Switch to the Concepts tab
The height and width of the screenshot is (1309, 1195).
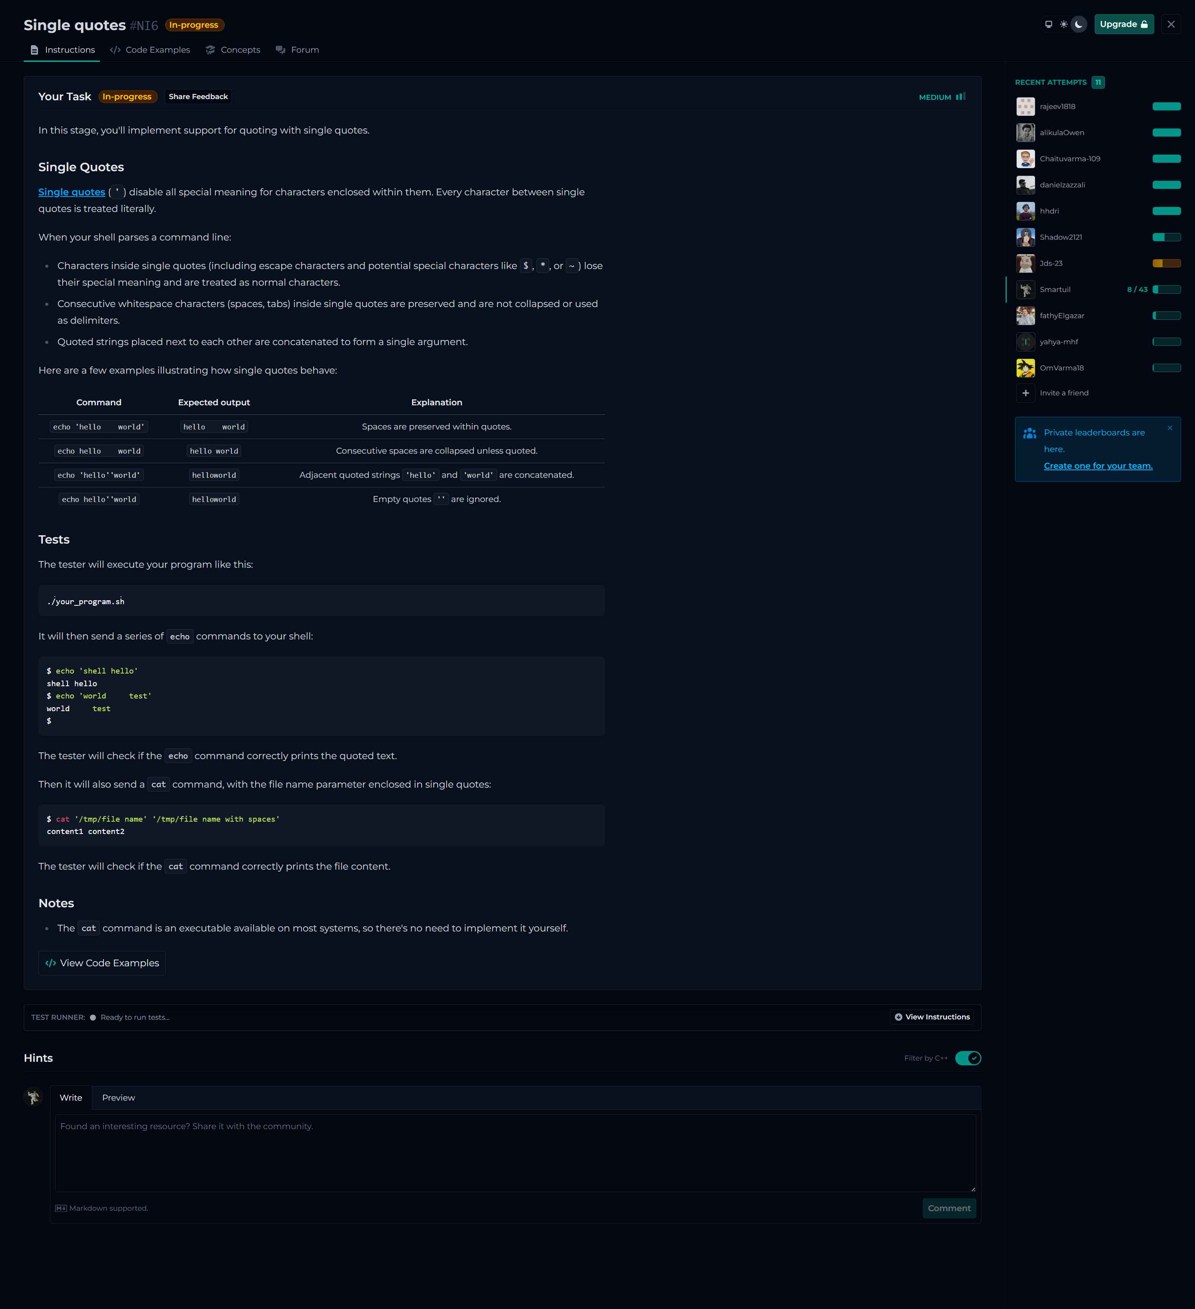point(233,50)
